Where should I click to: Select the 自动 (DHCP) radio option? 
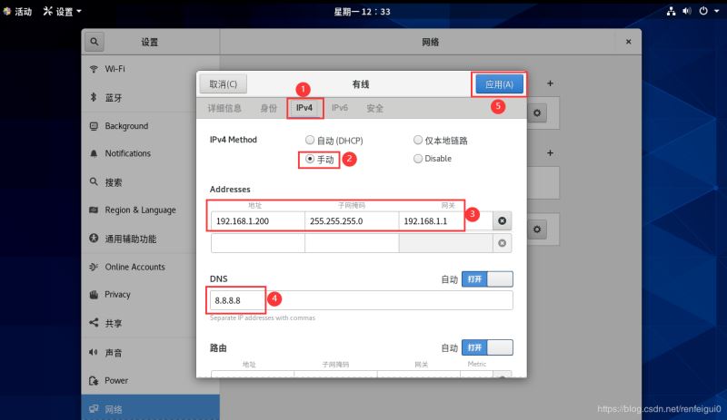coord(311,141)
